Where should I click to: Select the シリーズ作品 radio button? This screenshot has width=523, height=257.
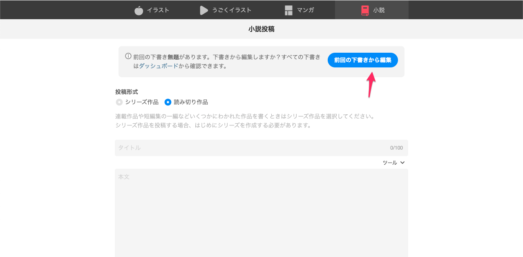[119, 102]
